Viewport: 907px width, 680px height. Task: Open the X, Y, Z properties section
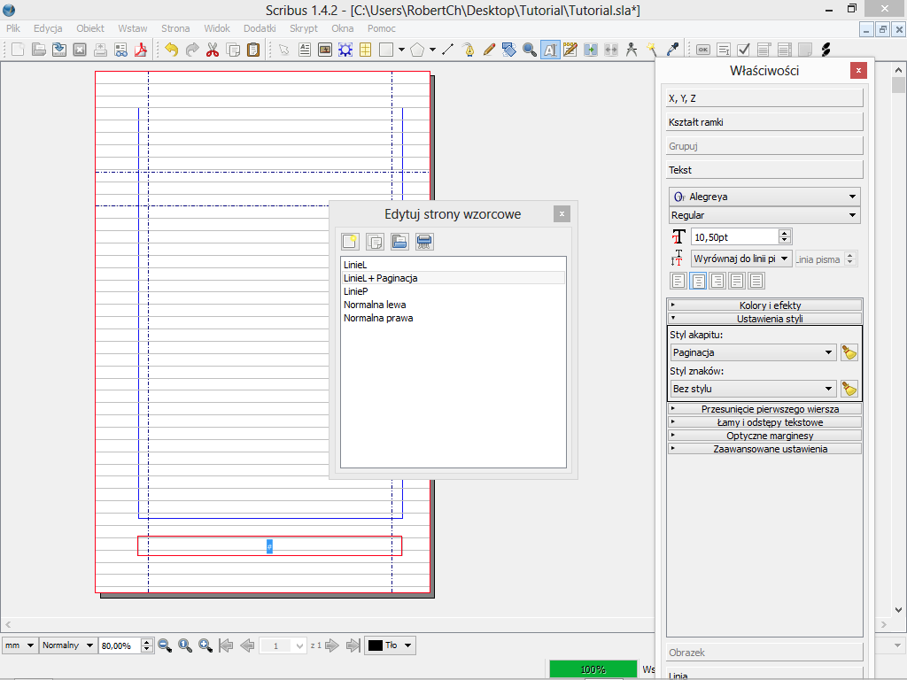[764, 98]
